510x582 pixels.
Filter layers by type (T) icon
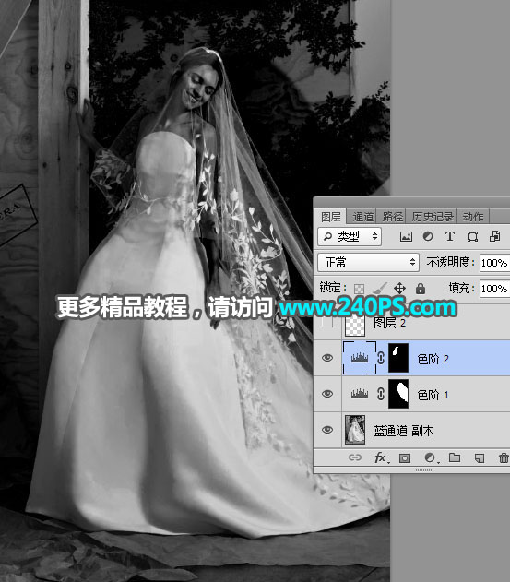pos(450,236)
